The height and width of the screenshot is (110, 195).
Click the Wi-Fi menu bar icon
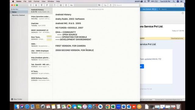click(148, 1)
